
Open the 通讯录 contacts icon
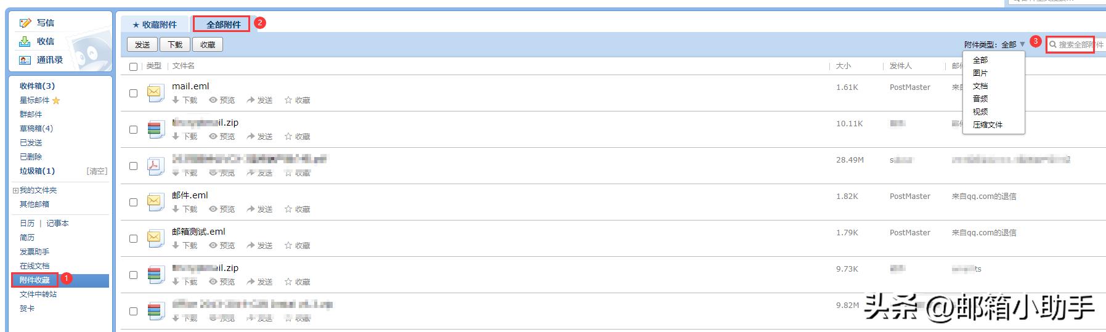pos(25,60)
